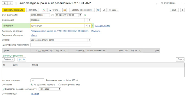Go back with the left arrow button
185x96 pixels.
[x=5, y=3]
